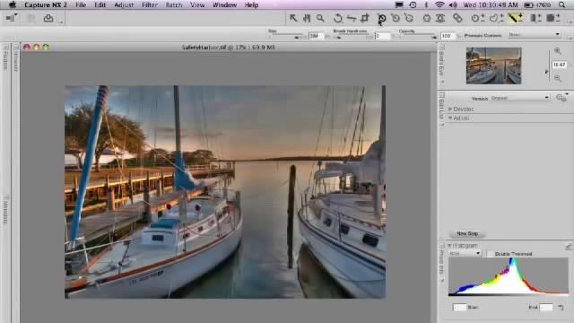Open the Edit menu
574x323 pixels.
tap(100, 4)
